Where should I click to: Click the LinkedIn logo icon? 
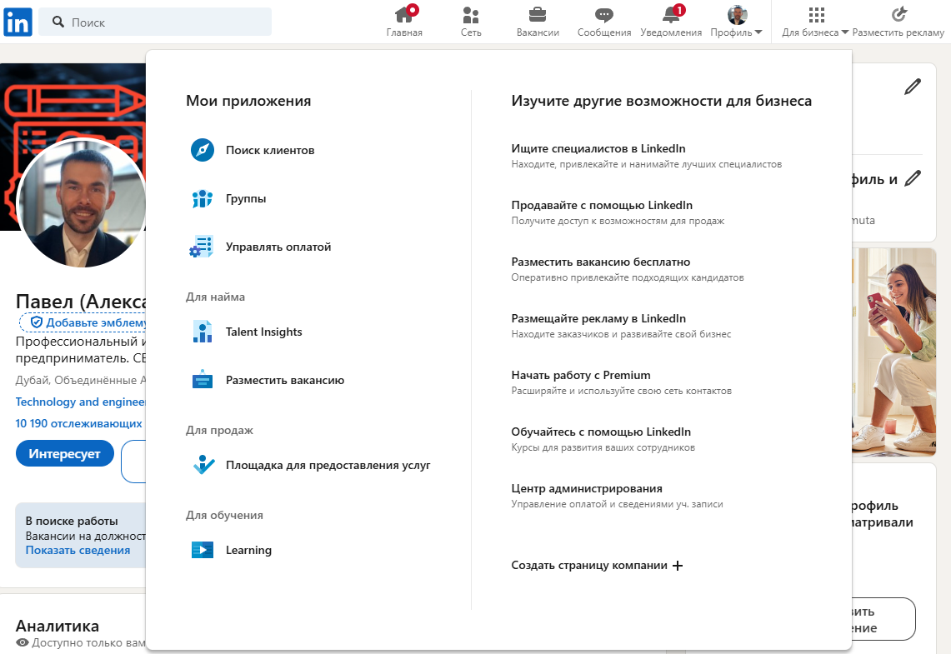(x=18, y=22)
